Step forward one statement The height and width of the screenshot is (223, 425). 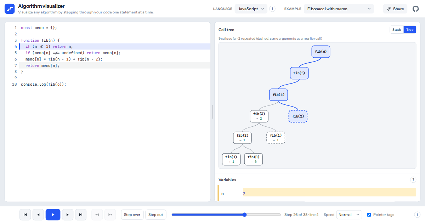(x=68, y=215)
